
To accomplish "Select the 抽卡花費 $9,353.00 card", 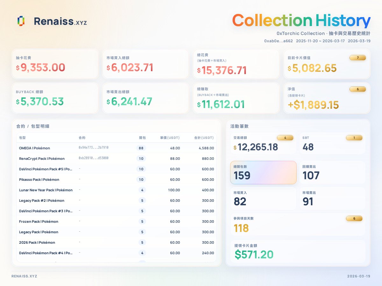I will coord(55,64).
